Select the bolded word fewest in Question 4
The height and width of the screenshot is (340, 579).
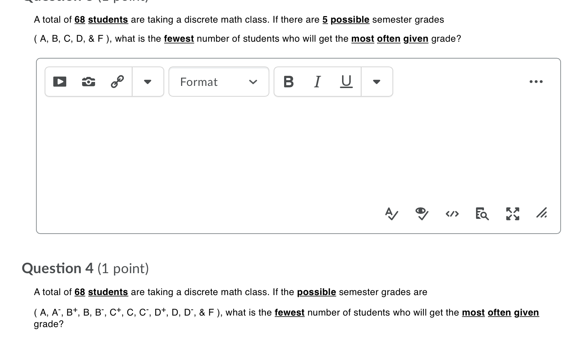click(x=289, y=312)
